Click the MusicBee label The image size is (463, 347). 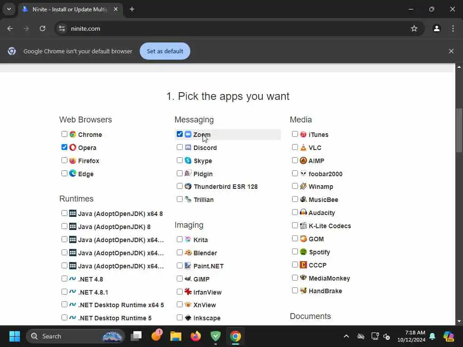point(323,199)
